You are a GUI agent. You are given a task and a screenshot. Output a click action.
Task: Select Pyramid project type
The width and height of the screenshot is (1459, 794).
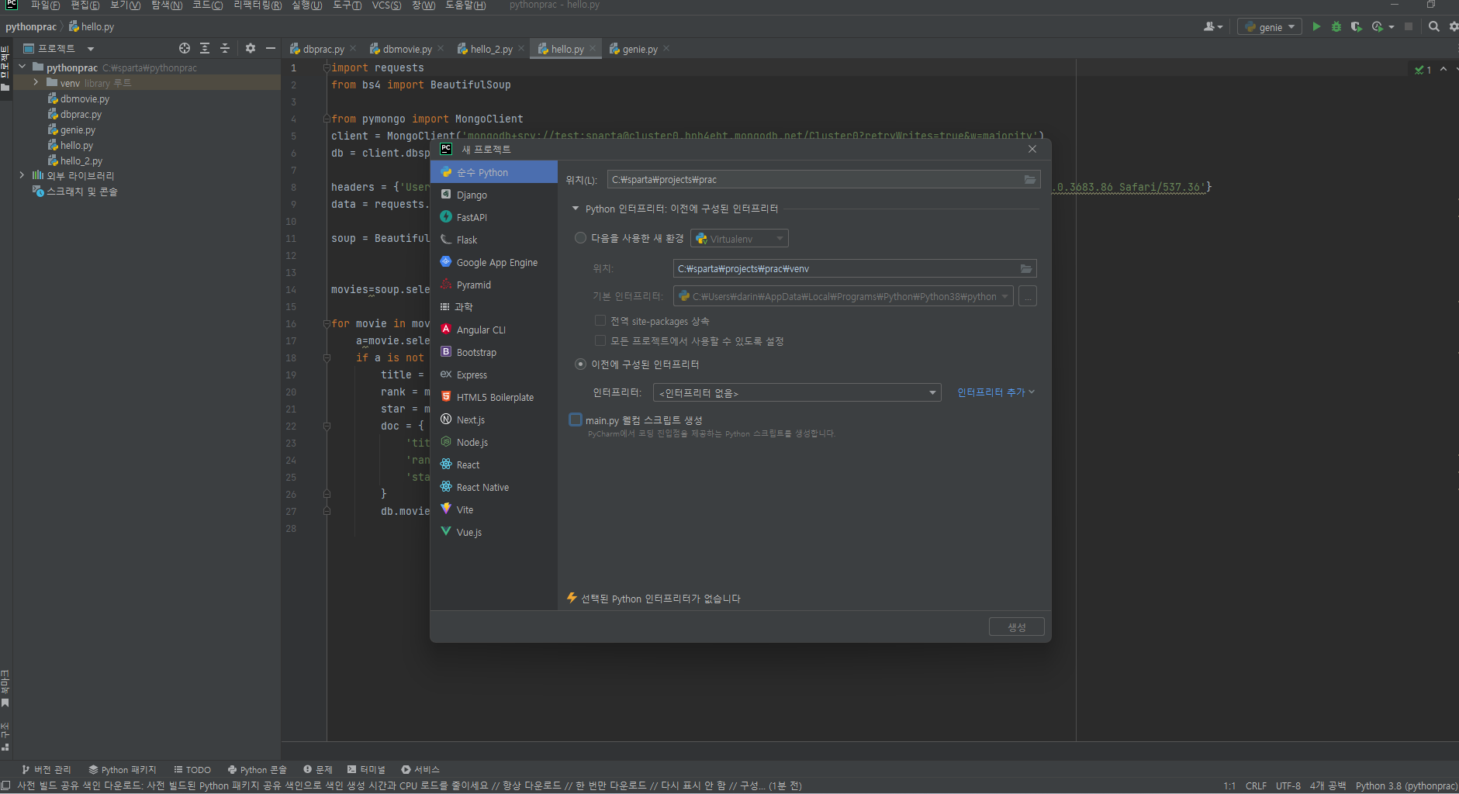pyautogui.click(x=494, y=285)
